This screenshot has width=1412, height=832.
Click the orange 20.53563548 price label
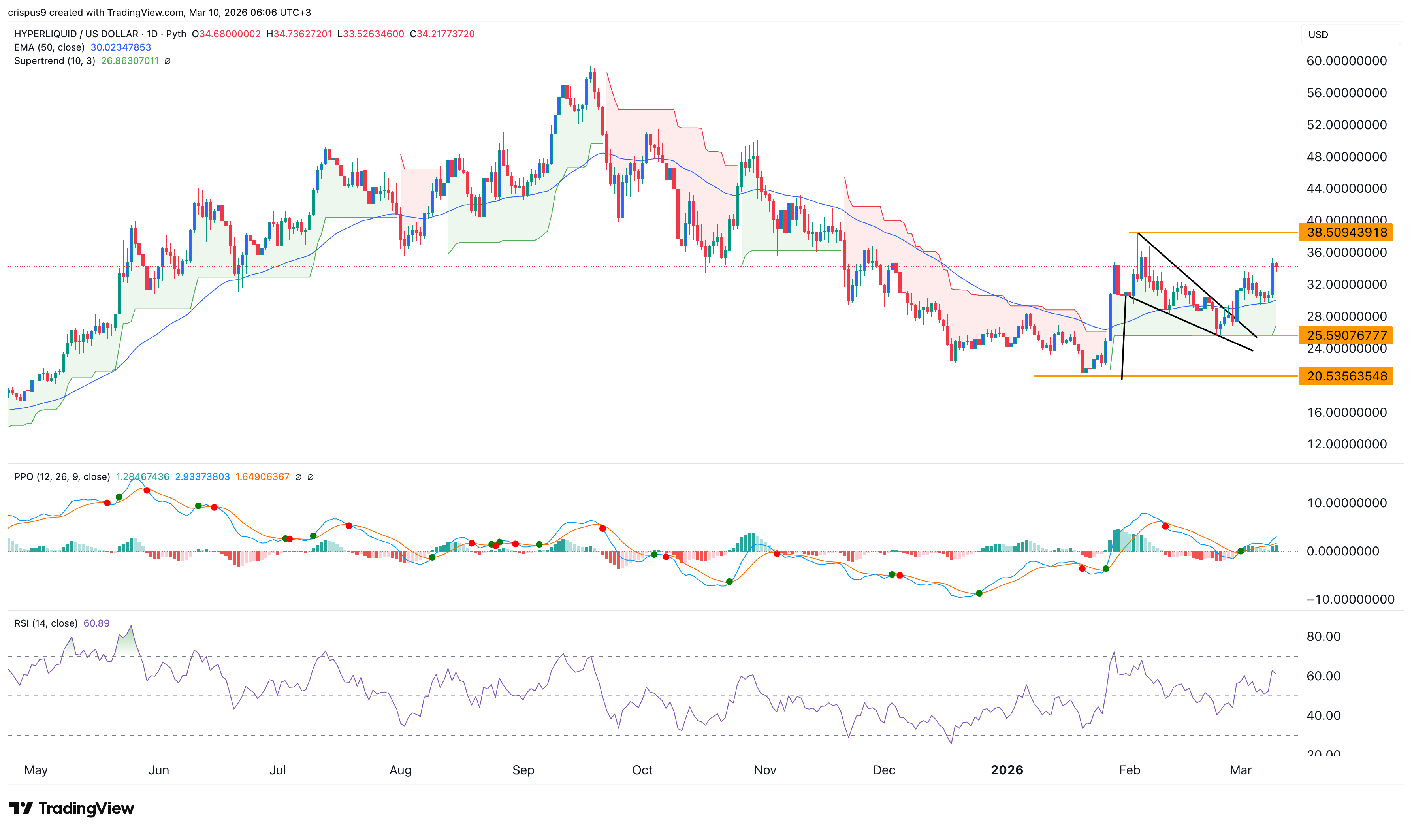coord(1346,376)
